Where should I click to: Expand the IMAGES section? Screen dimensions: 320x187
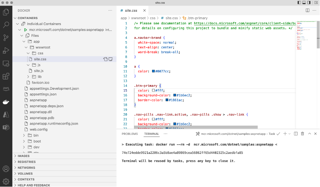23,156
